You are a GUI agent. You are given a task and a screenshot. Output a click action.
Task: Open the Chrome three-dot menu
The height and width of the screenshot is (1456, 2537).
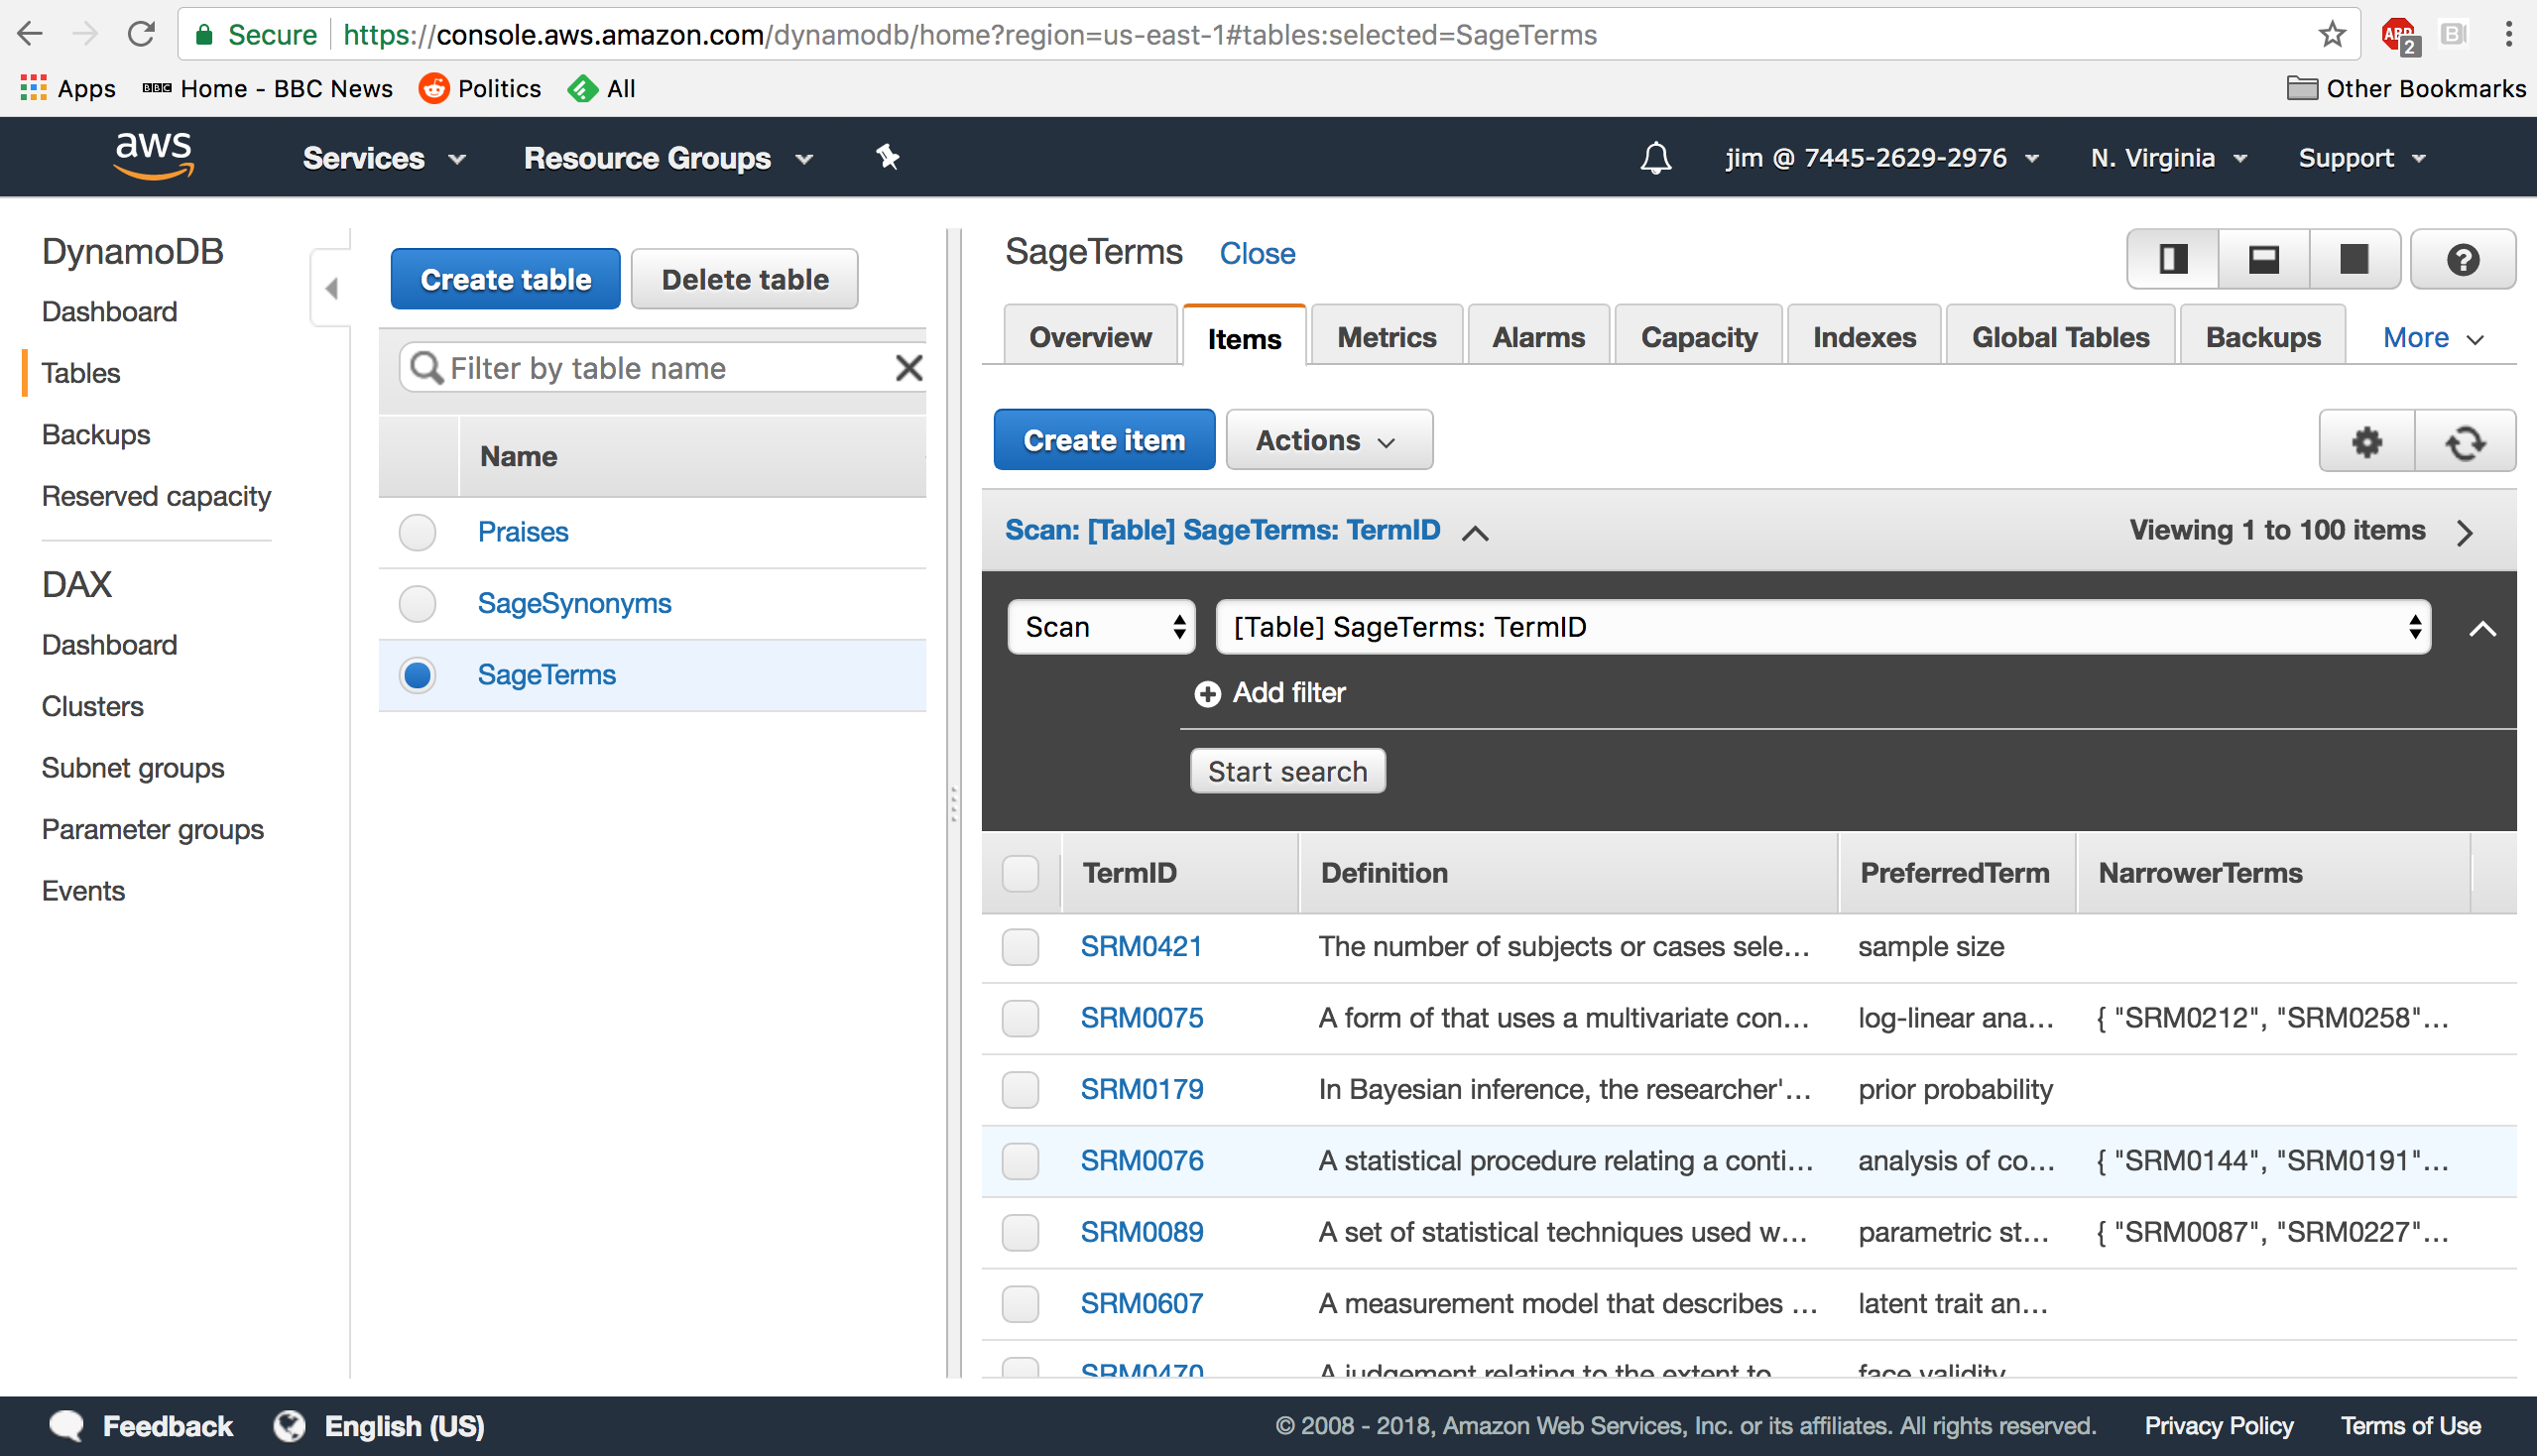coord(2508,34)
